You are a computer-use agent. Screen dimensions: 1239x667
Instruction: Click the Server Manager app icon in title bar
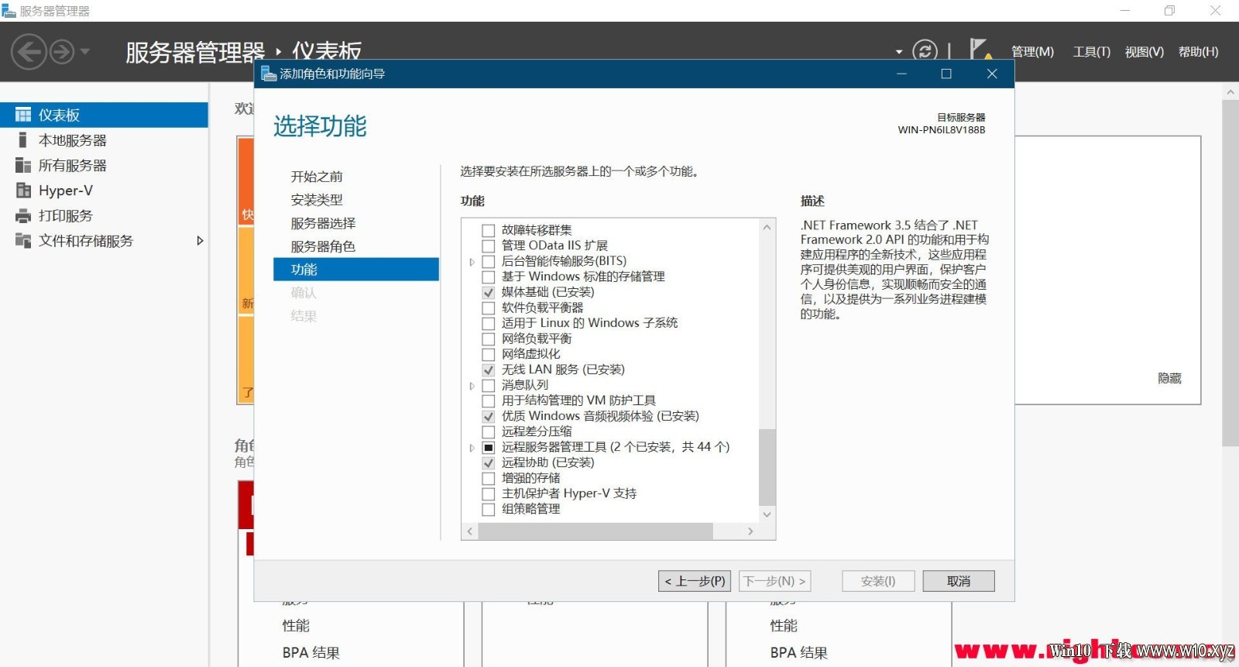(9, 11)
